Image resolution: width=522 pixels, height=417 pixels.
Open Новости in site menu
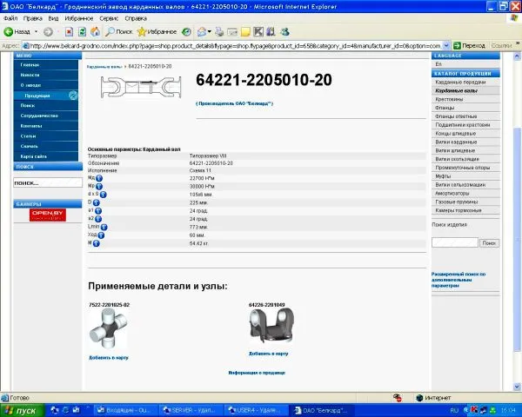click(x=46, y=76)
